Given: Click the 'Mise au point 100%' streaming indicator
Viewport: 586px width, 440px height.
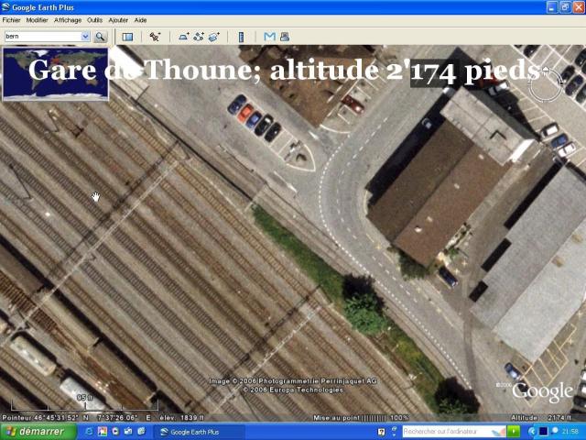Looking at the screenshot, I should tap(361, 418).
